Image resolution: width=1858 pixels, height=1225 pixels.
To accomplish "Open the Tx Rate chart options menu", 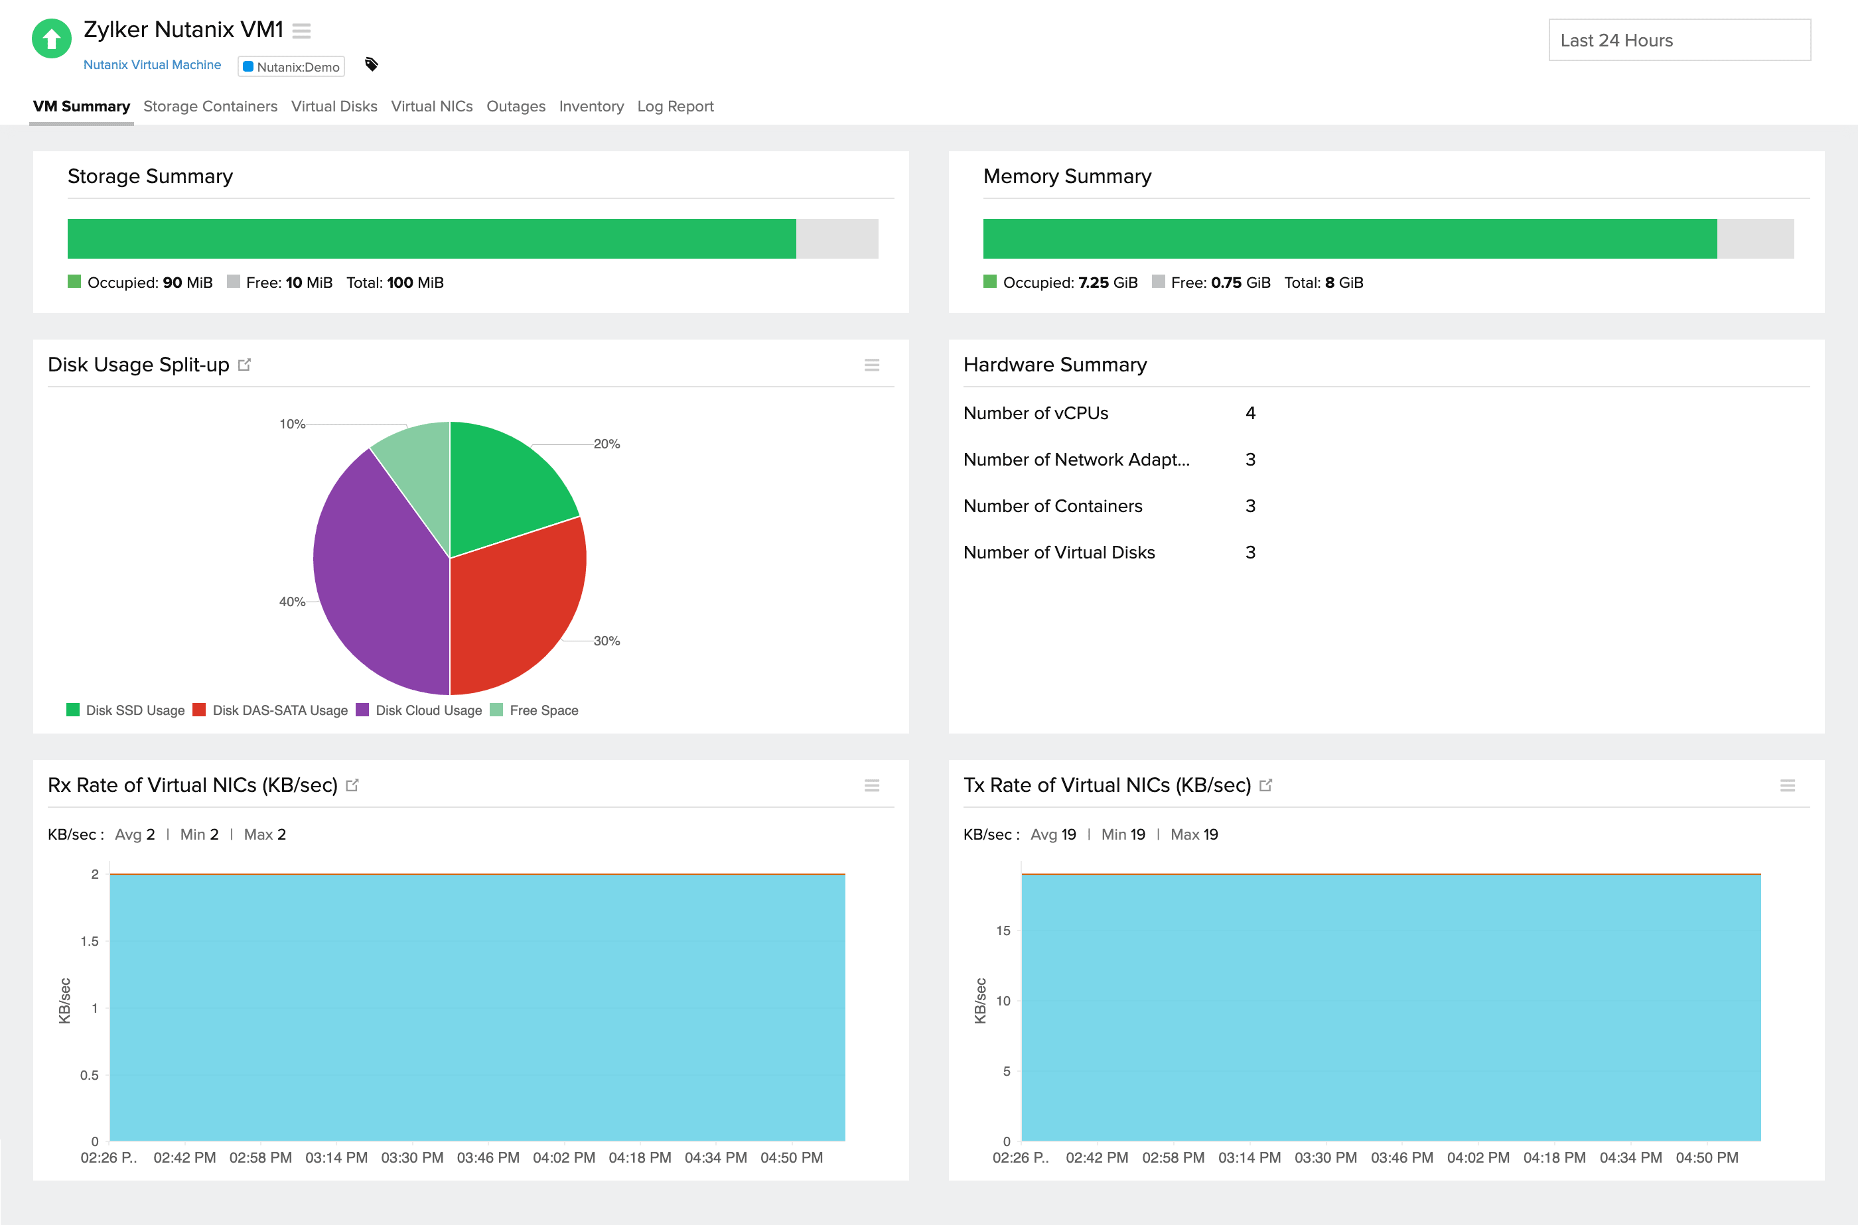I will (1788, 785).
